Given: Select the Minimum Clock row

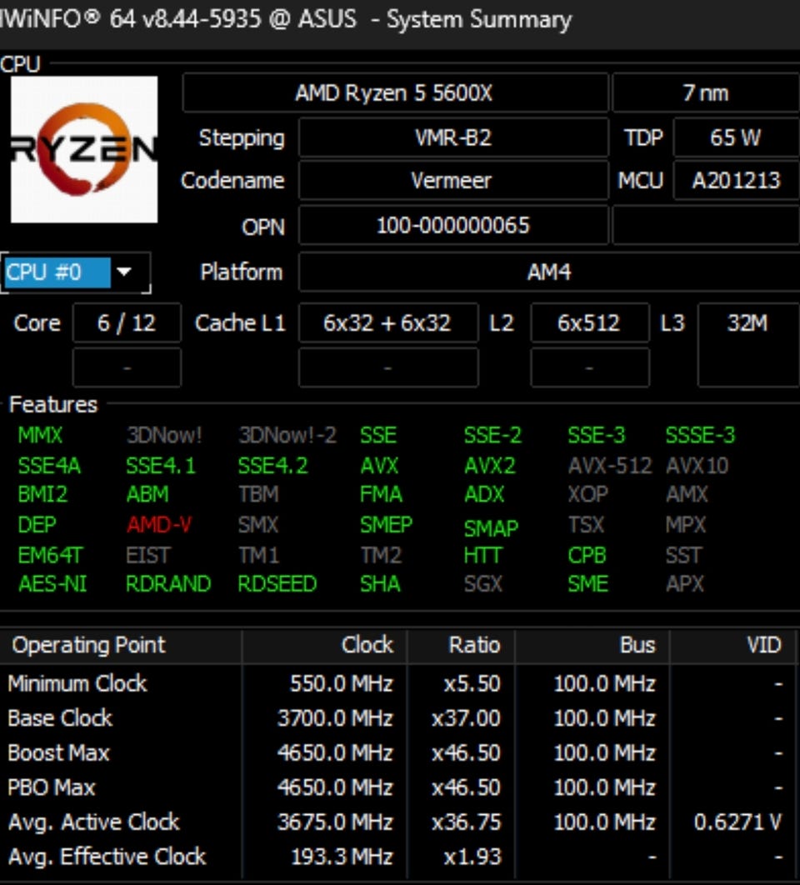Looking at the screenshot, I should [x=398, y=683].
